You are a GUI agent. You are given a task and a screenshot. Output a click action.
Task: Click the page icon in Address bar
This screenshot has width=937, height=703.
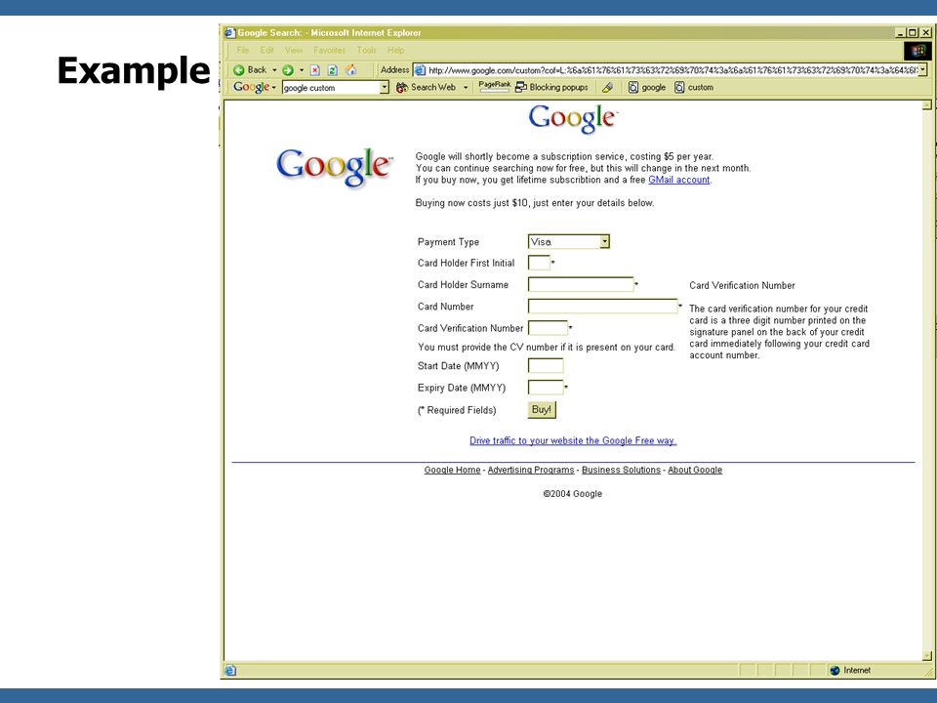[x=420, y=70]
